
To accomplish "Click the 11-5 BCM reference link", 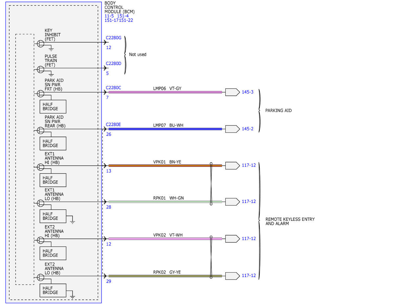I will pyautogui.click(x=109, y=16).
